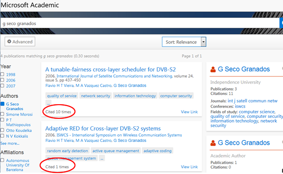This screenshot has height=174, width=283.
Task: Select the quality of service tag
Action: tap(62, 96)
